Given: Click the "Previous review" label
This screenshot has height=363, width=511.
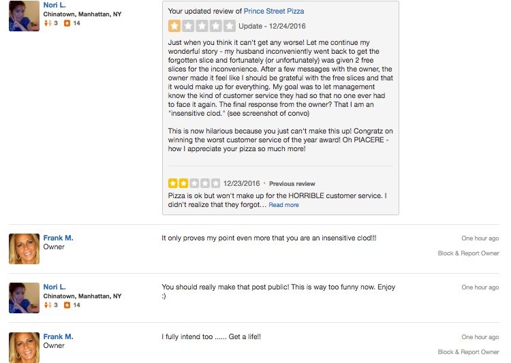Looking at the screenshot, I should (292, 184).
